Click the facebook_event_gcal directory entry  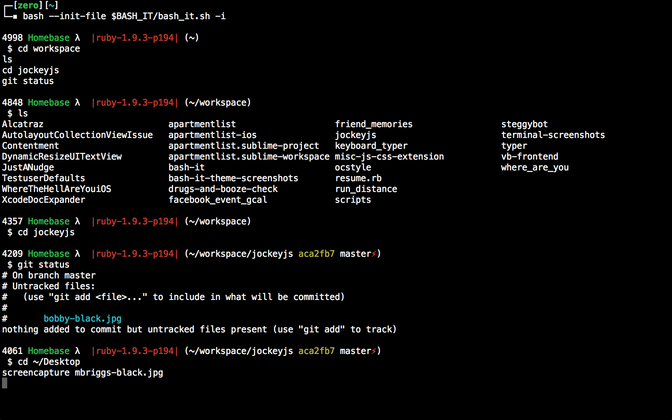pos(218,200)
